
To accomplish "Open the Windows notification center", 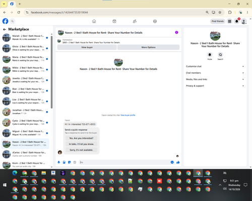I will coord(245,185).
